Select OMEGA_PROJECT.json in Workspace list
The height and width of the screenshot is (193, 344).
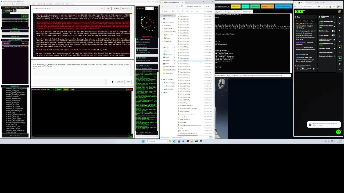point(13,127)
